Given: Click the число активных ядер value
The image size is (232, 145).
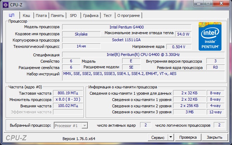Looking at the screenshot, I should tap(145, 125).
